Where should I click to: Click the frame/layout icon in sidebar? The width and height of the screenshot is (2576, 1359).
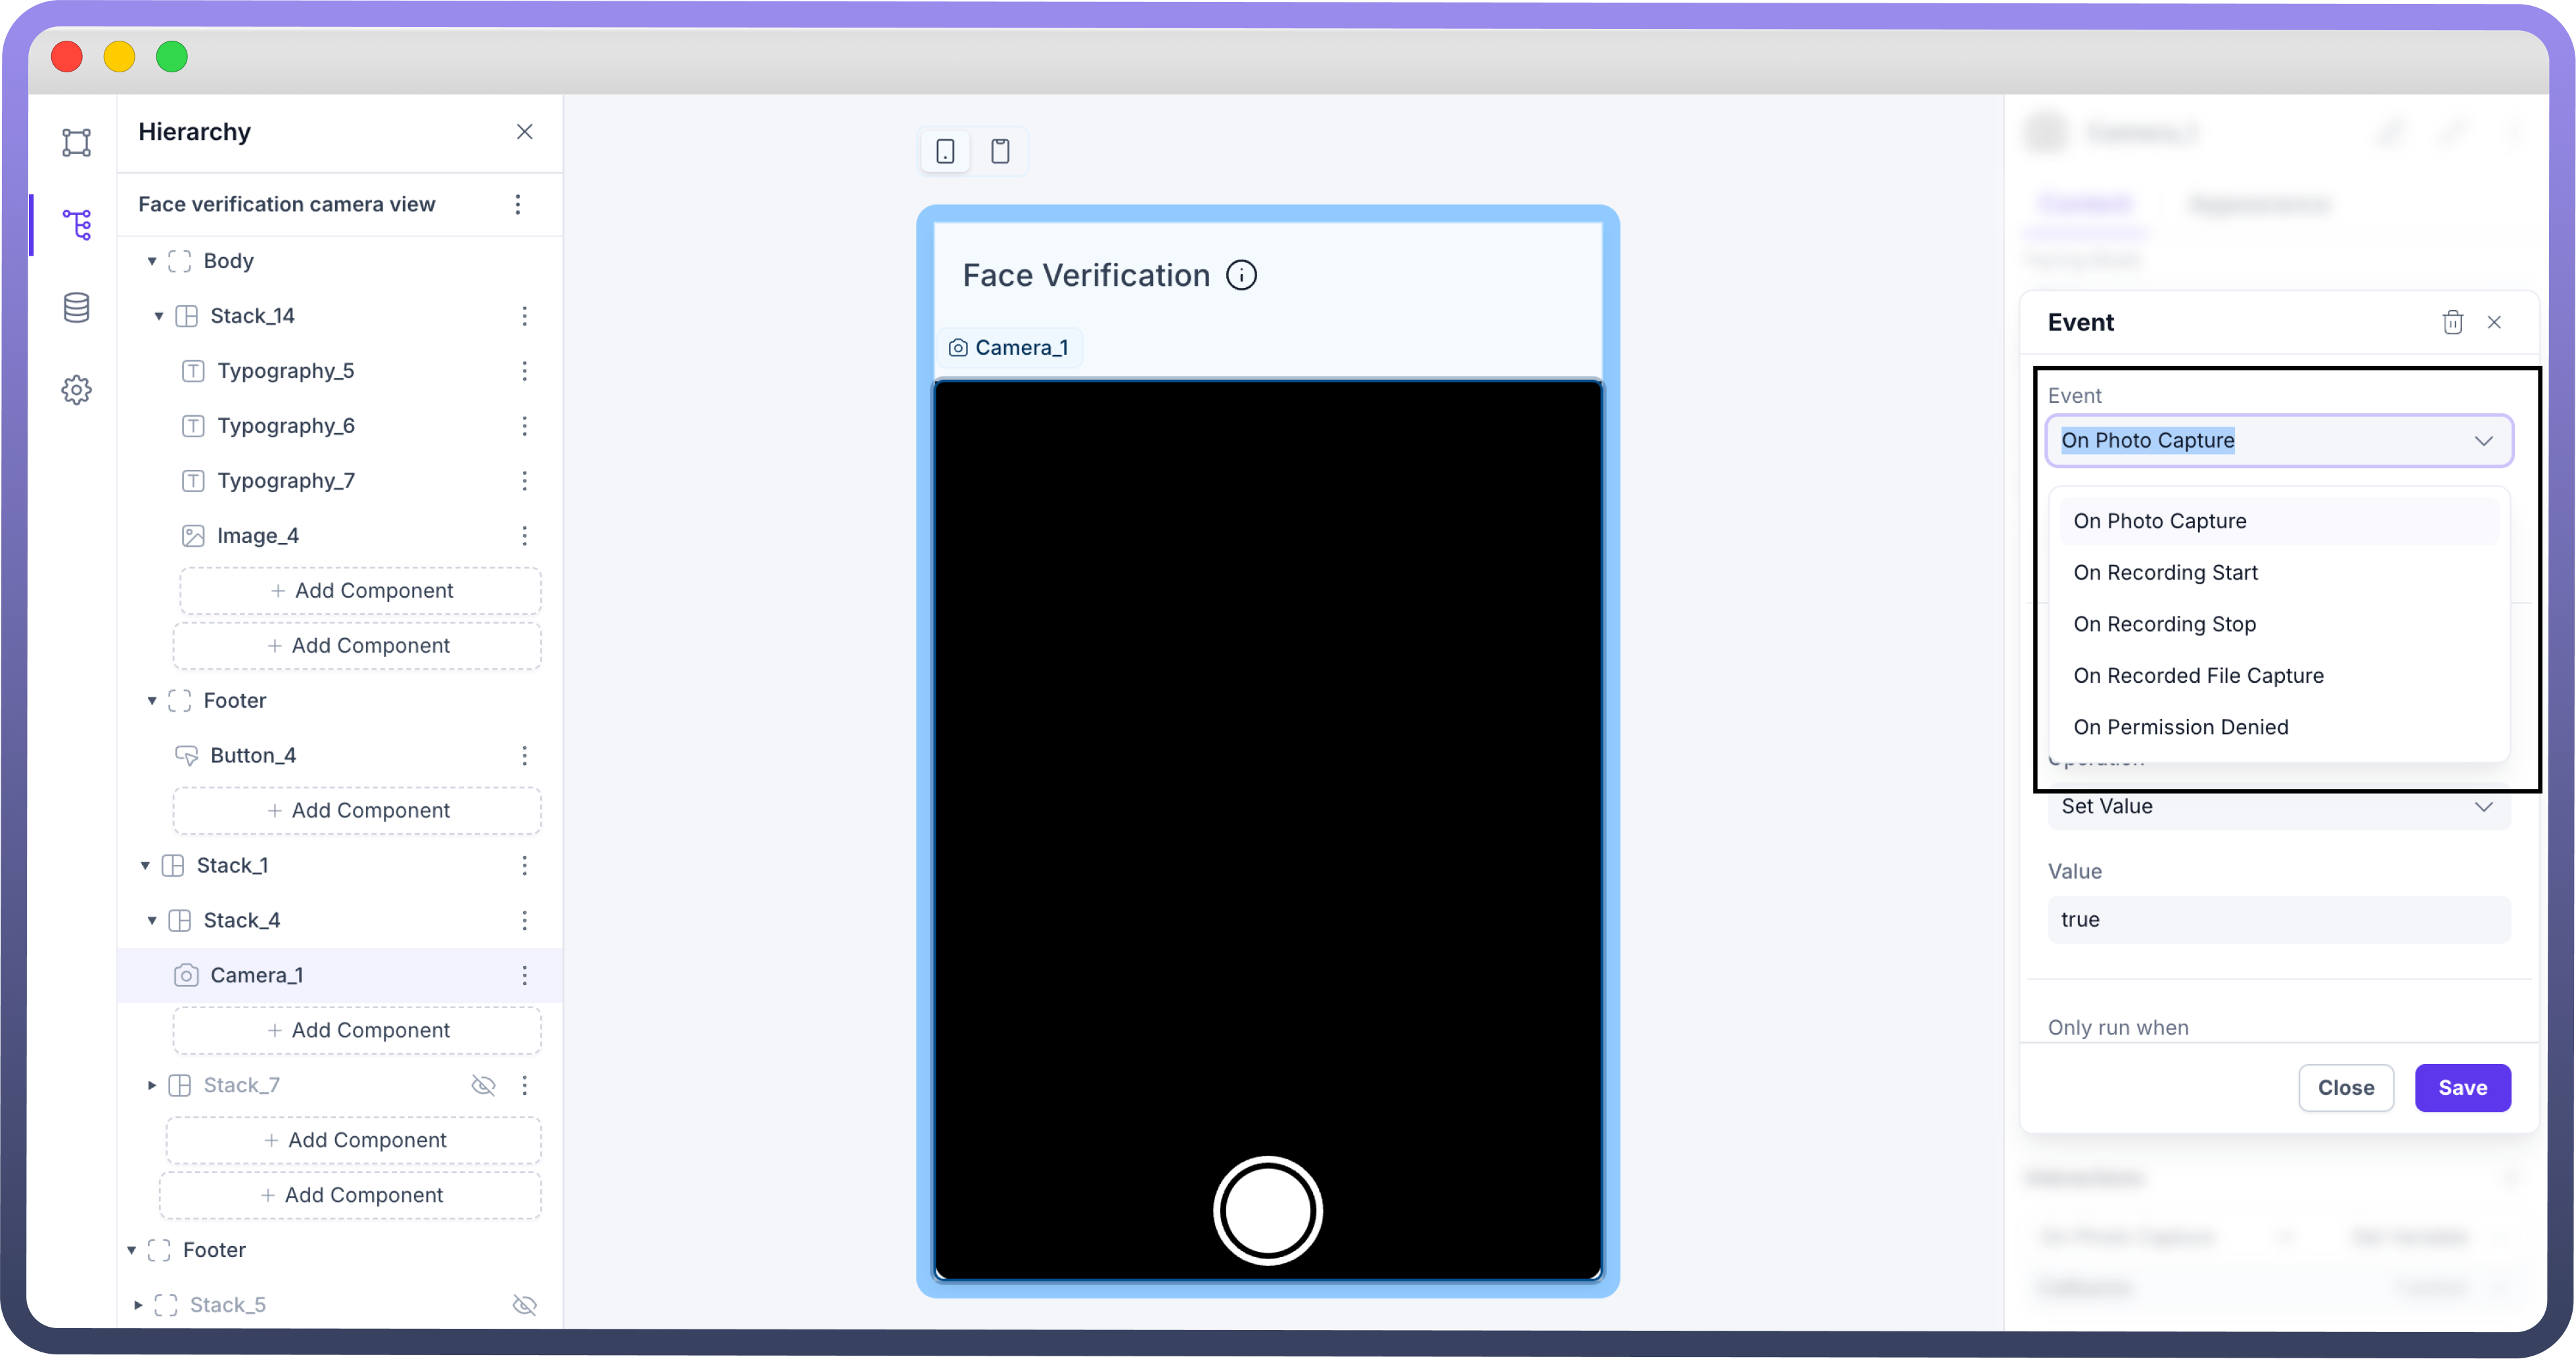coord(77,142)
